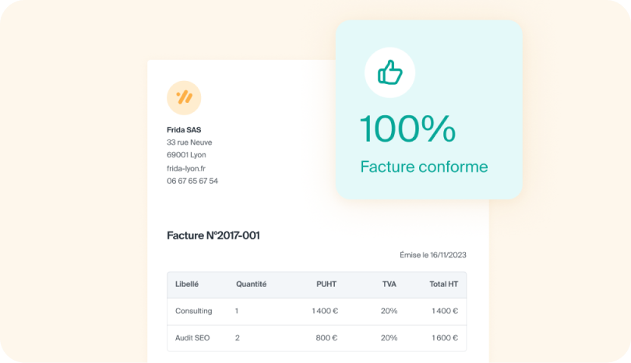Select the Consulting row label
631x363 pixels.
point(193,311)
